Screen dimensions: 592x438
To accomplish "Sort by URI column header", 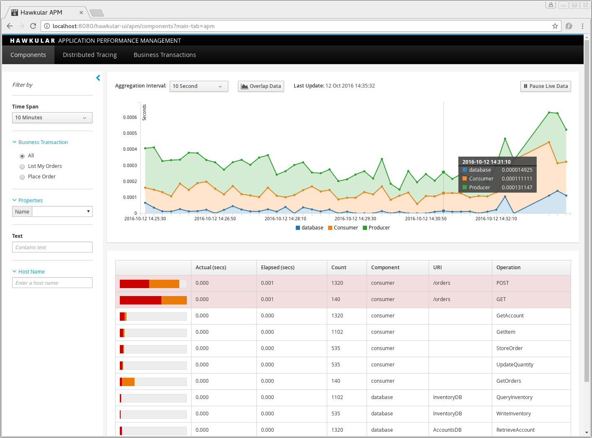I will click(460, 268).
